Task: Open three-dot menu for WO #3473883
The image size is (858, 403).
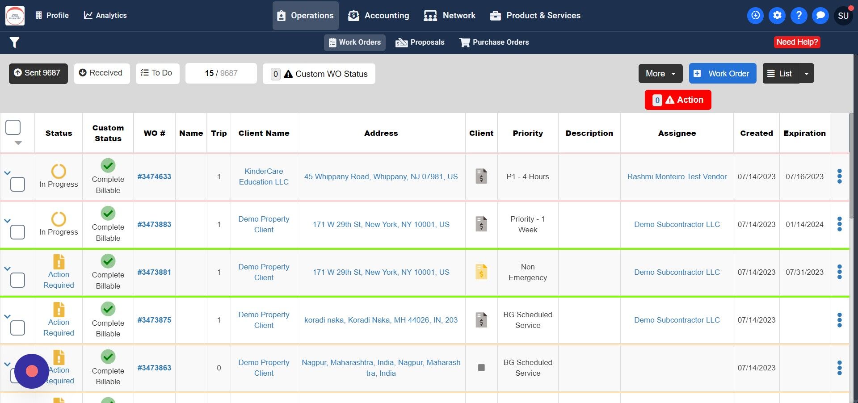Action: click(x=840, y=224)
